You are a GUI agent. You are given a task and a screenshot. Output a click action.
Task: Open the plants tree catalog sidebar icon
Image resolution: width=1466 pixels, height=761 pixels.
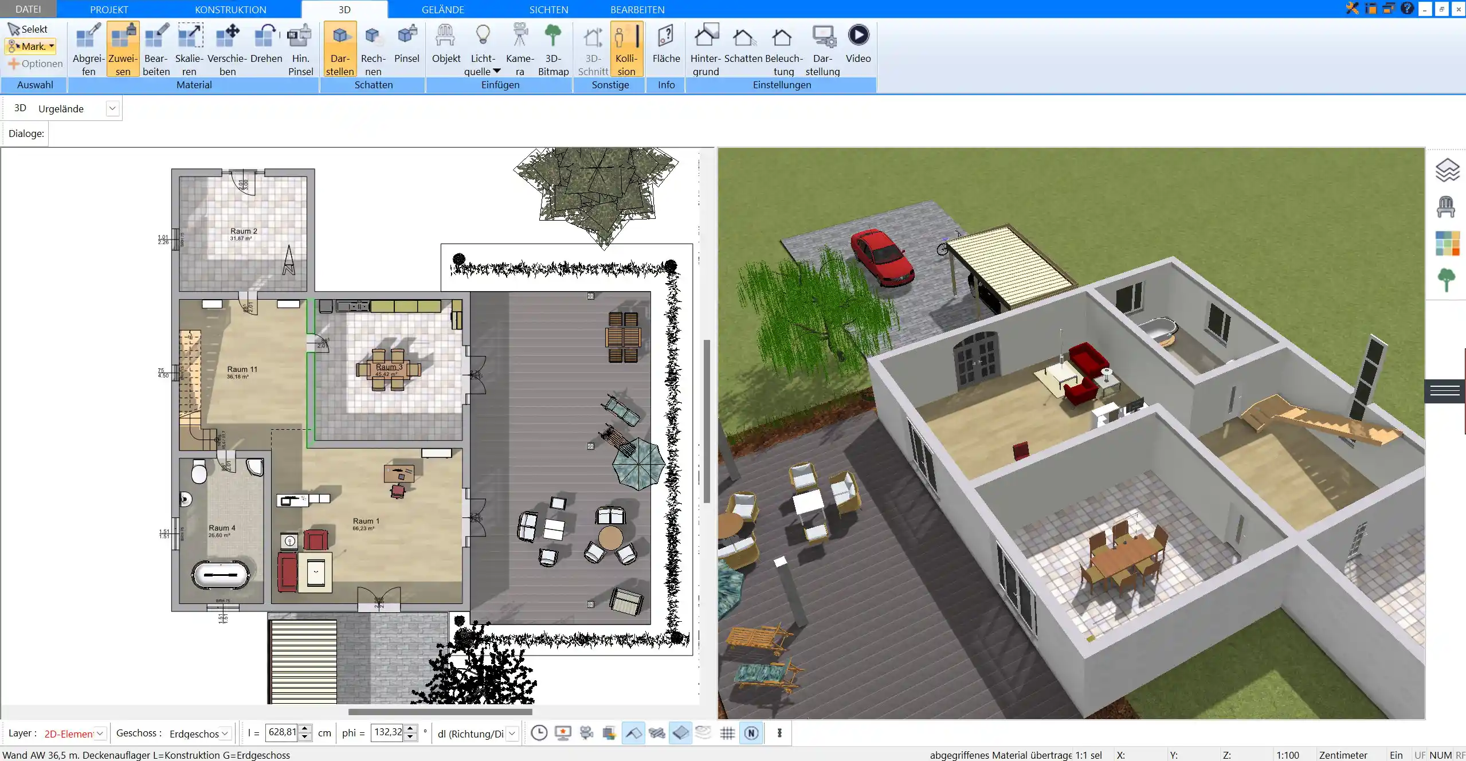(1447, 280)
